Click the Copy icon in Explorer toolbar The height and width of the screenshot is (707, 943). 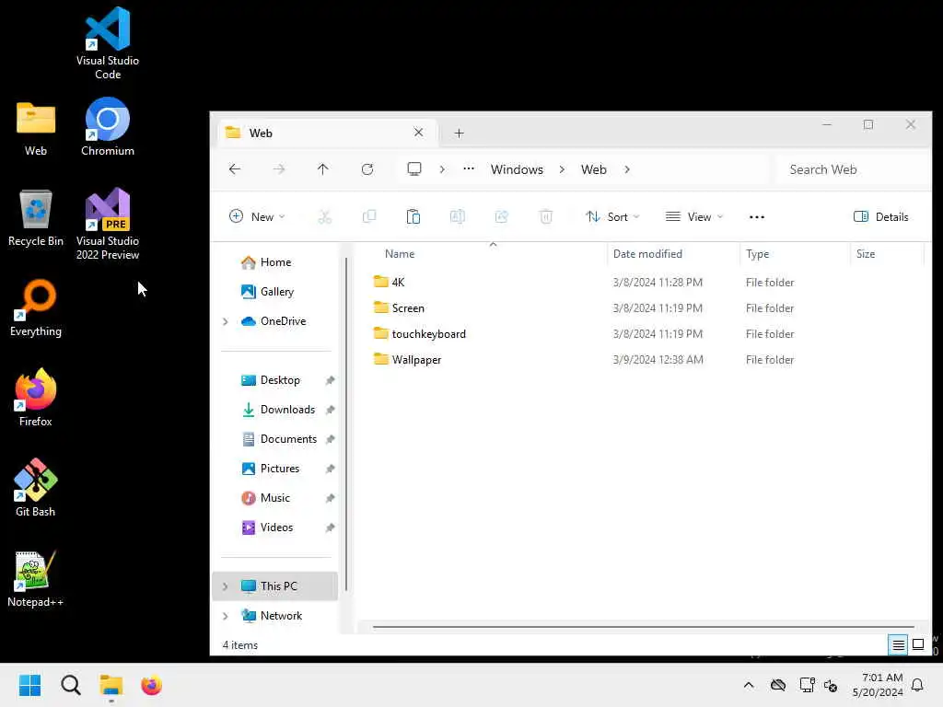coord(368,217)
